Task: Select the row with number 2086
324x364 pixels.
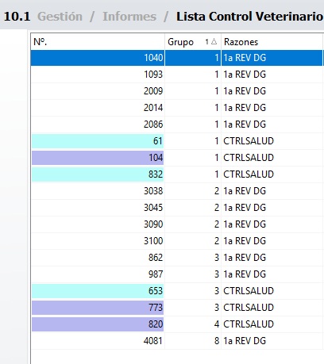Action: (x=177, y=125)
